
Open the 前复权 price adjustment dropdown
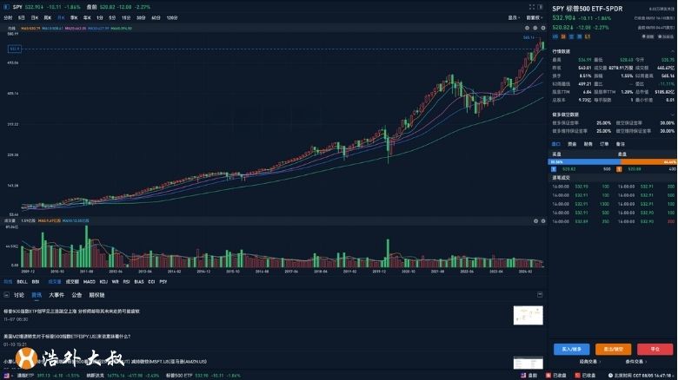pyautogui.click(x=535, y=17)
